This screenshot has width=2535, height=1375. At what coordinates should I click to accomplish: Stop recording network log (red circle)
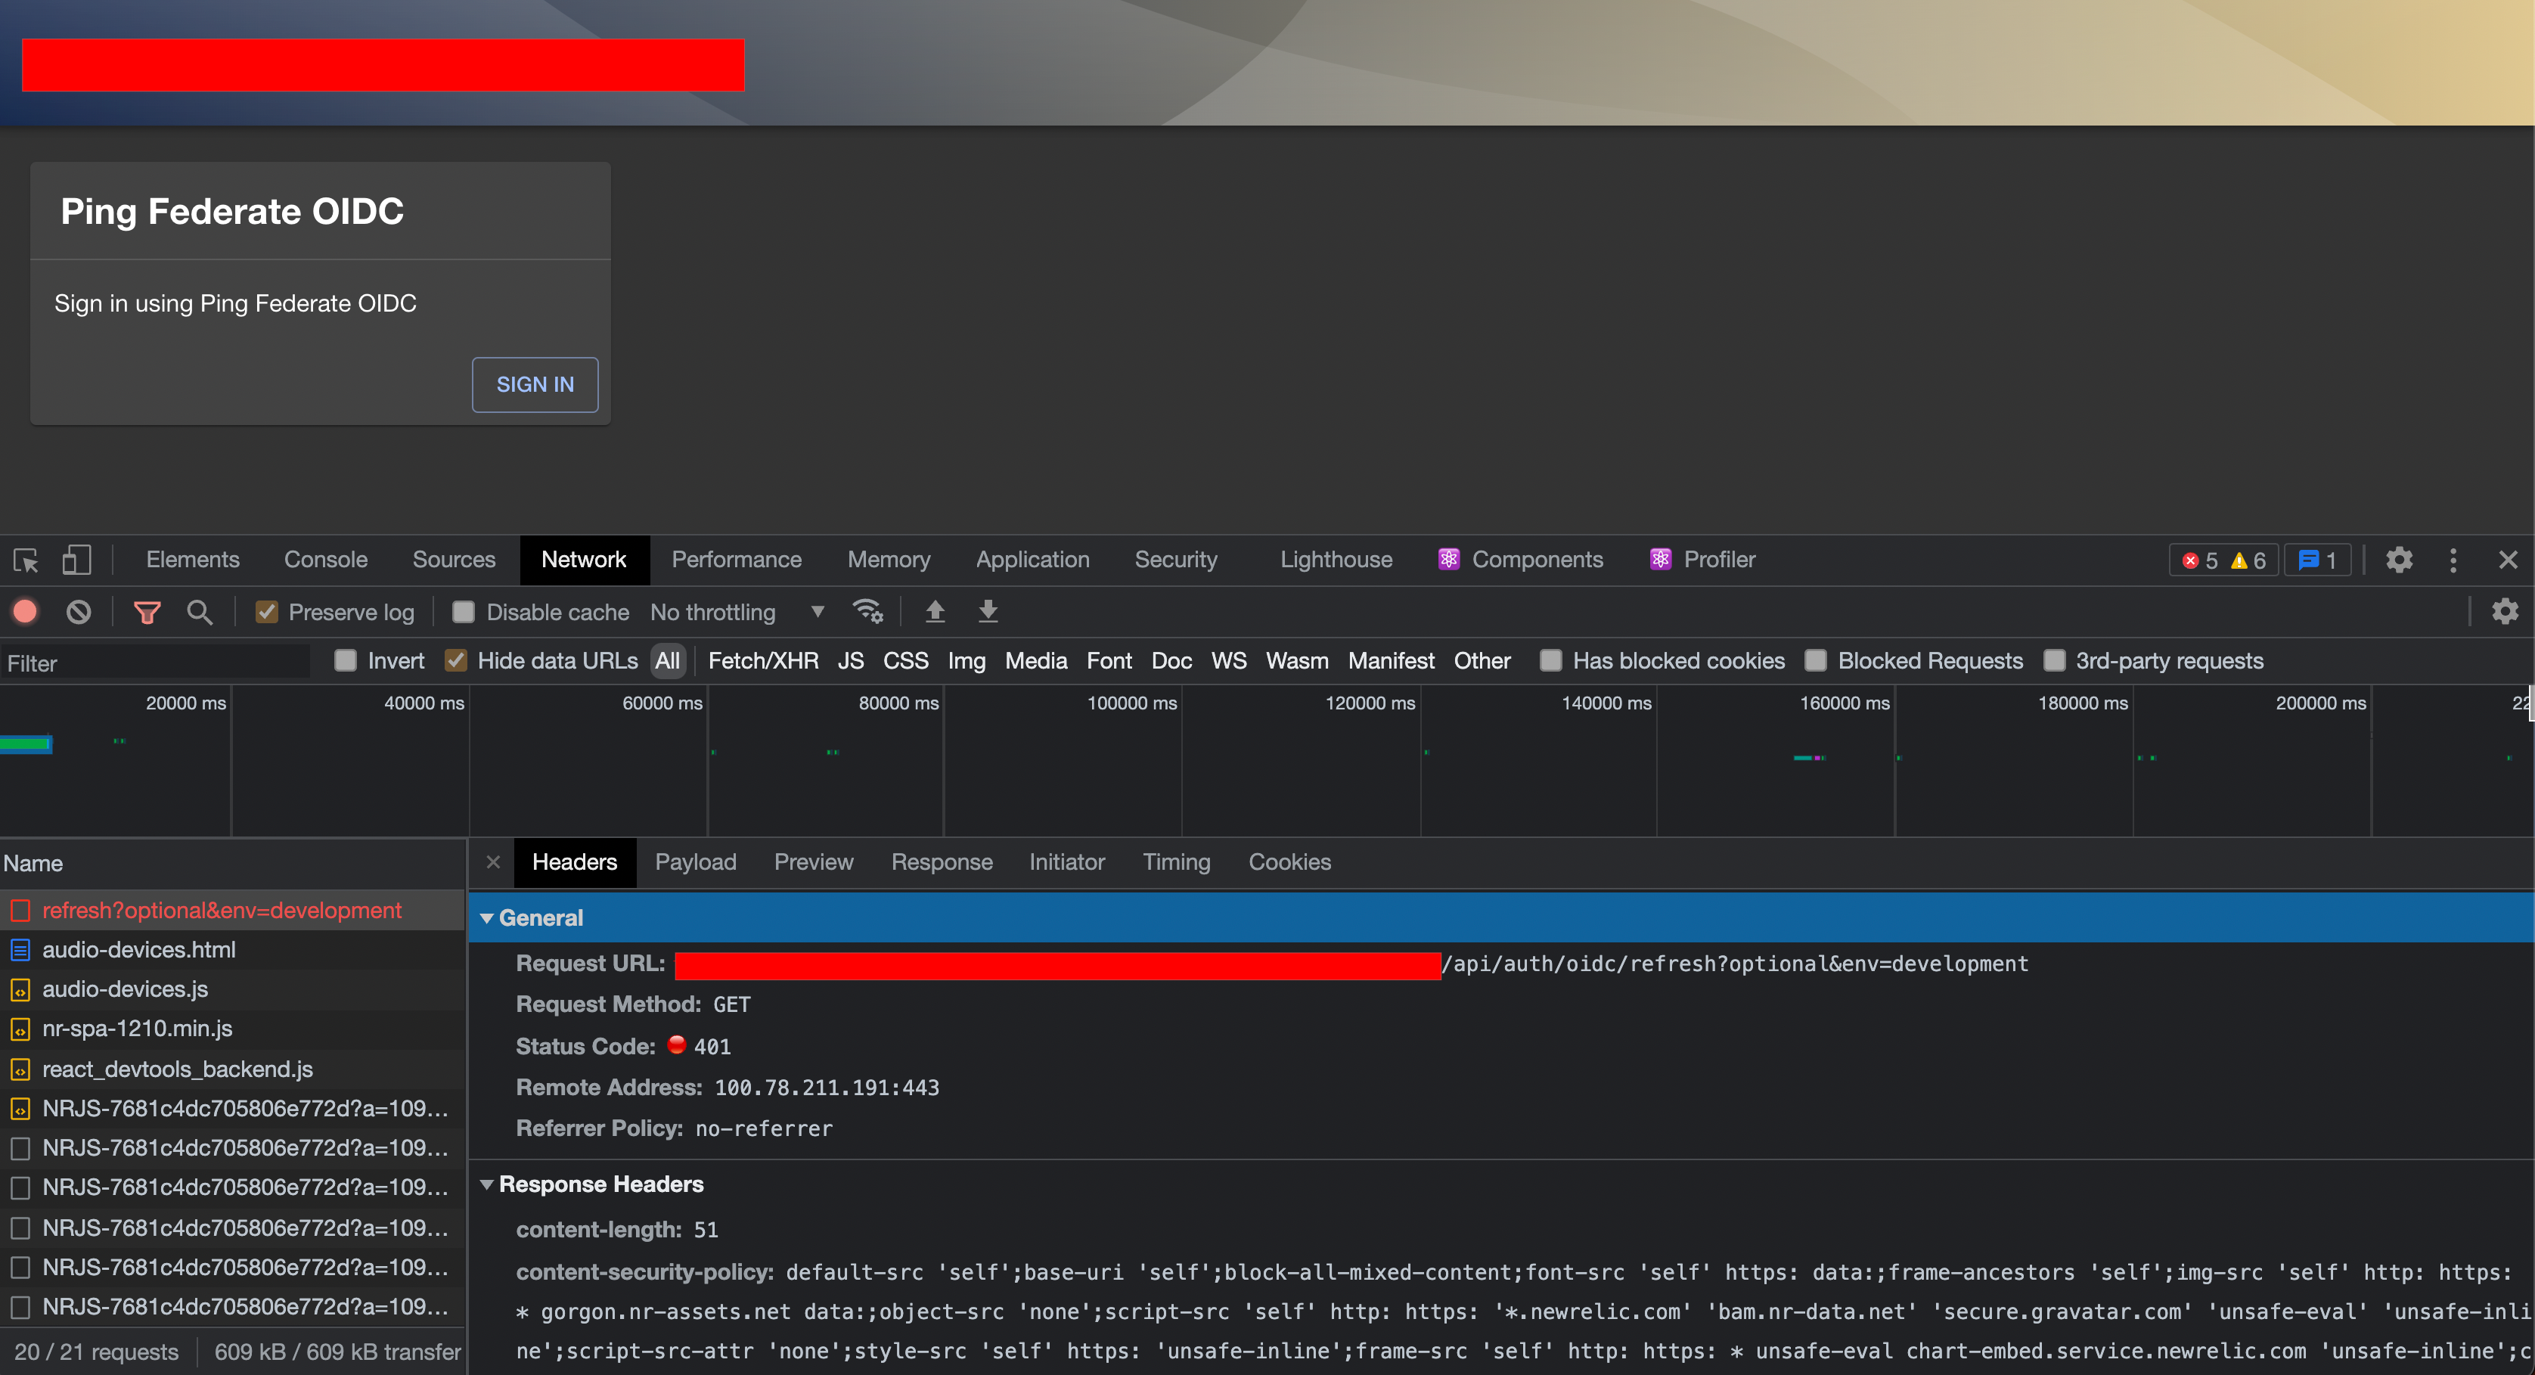pyautogui.click(x=26, y=612)
